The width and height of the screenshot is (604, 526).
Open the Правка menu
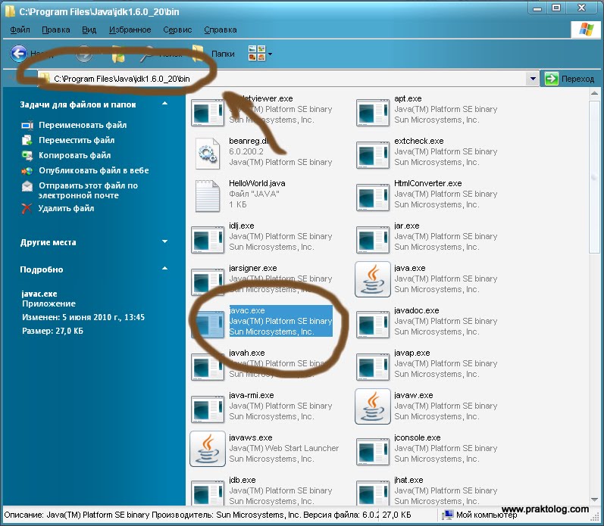coord(56,30)
